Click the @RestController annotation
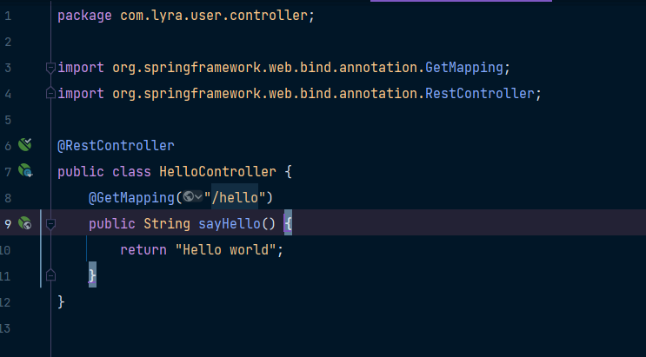This screenshot has height=357, width=646. (116, 146)
